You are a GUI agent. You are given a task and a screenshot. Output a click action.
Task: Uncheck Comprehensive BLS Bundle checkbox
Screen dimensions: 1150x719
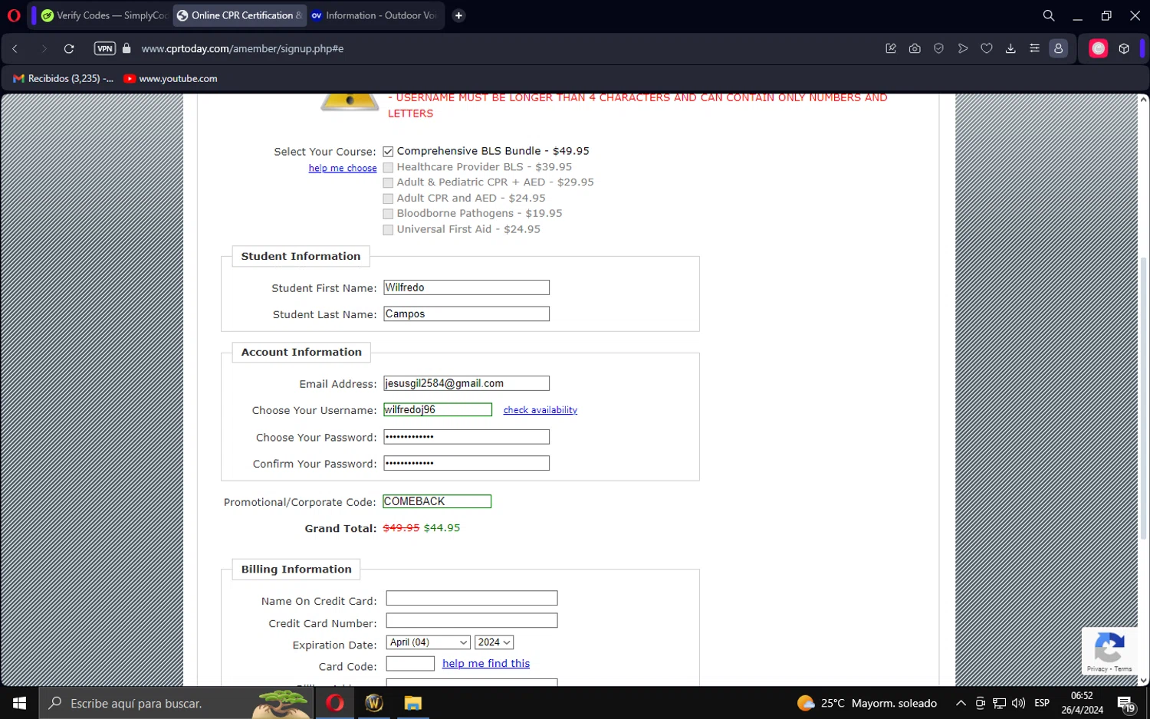point(388,152)
